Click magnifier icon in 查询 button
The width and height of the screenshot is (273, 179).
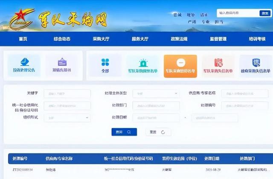[x=129, y=132]
